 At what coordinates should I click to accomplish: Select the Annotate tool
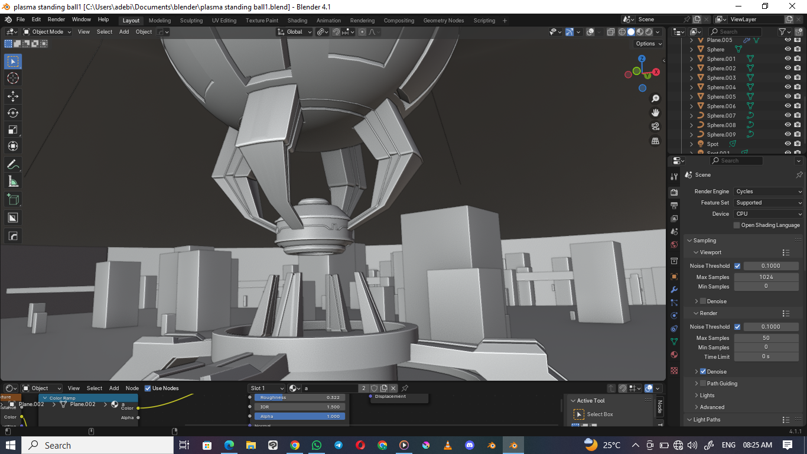coord(13,164)
